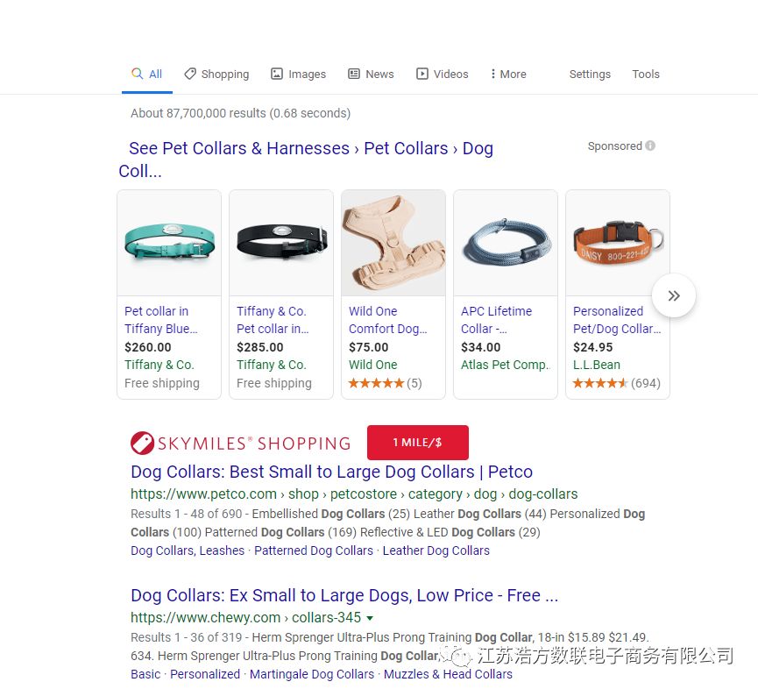Click the SkyMiles Shopping logo
The height and width of the screenshot is (689, 758).
point(240,443)
